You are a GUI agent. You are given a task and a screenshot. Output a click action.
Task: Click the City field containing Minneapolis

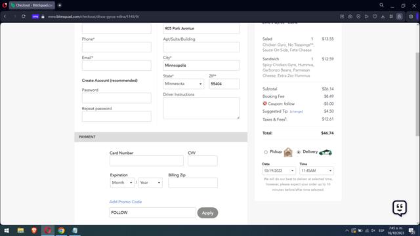(x=201, y=66)
